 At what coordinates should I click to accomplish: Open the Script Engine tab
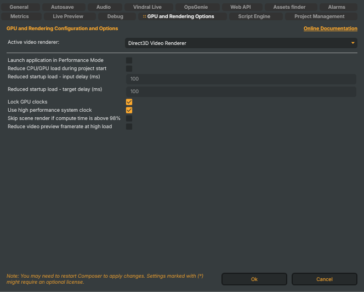pyautogui.click(x=256, y=16)
